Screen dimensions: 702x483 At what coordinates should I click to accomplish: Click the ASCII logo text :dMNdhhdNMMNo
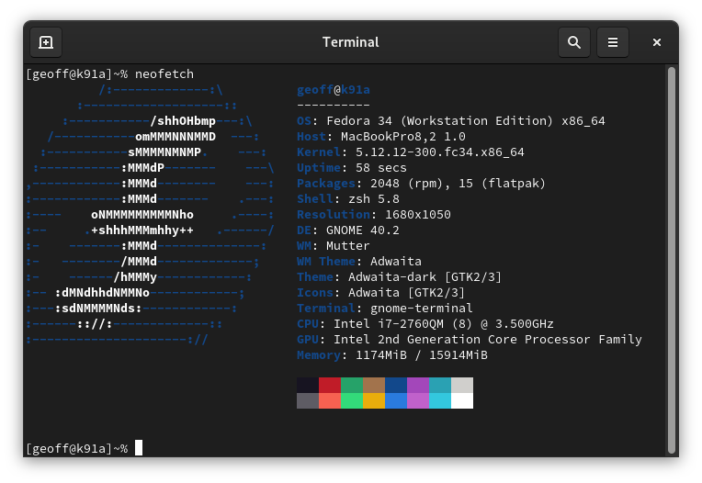pos(102,293)
